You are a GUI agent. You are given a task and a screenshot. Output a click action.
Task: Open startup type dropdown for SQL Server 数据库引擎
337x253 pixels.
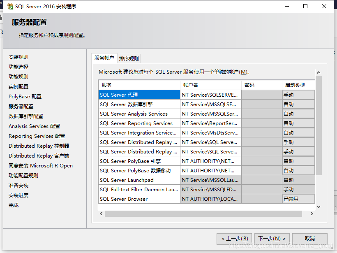(298, 104)
